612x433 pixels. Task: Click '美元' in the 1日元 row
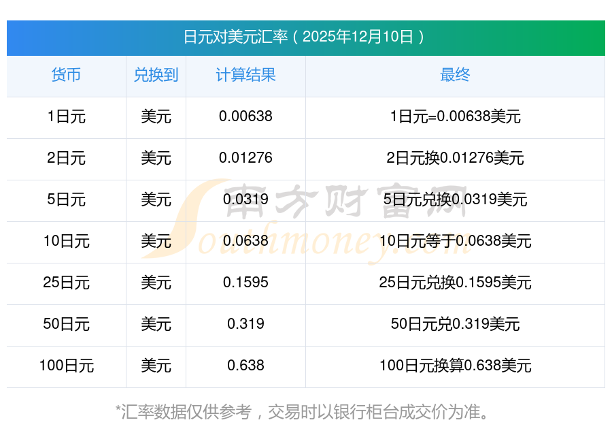tap(156, 116)
